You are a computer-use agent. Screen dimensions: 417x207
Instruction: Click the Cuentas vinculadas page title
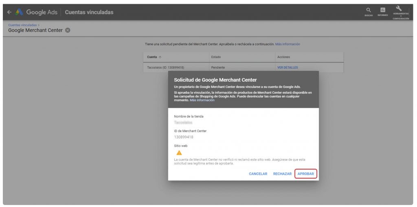point(89,12)
